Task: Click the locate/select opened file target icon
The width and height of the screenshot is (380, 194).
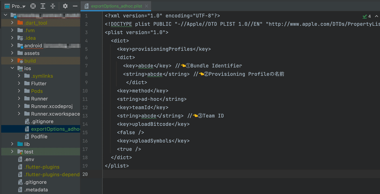Action: [x=33, y=6]
